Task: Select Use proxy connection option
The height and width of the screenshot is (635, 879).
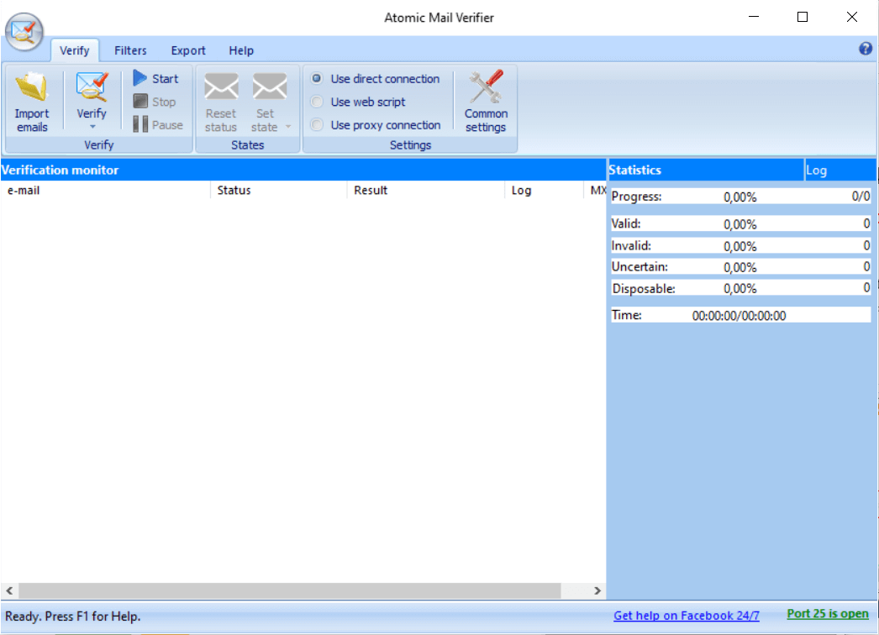Action: click(376, 124)
